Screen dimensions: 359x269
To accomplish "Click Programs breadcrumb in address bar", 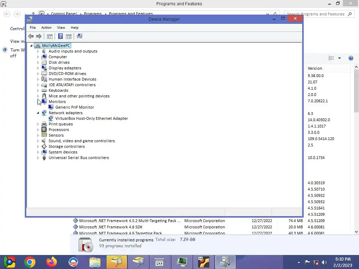I will tap(93, 14).
